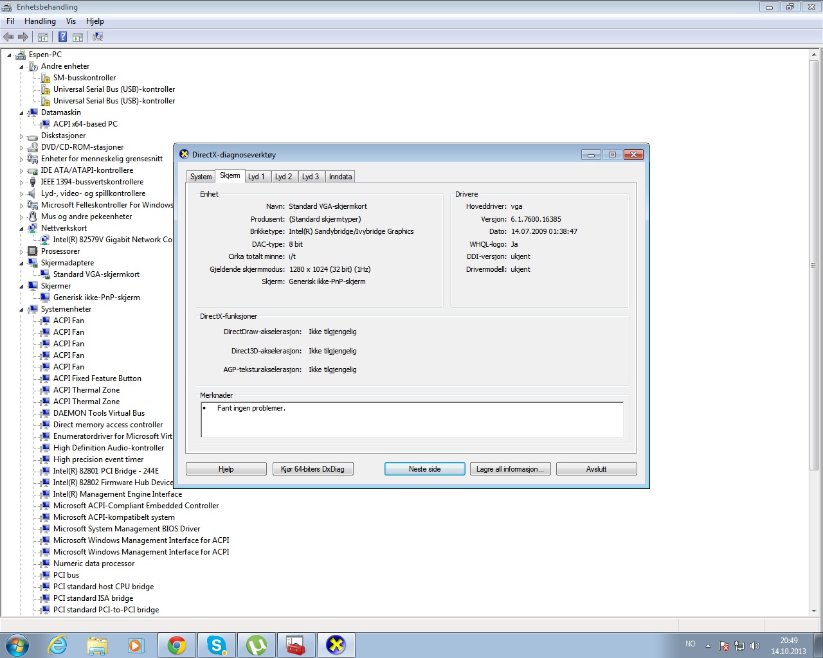The width and height of the screenshot is (823, 658).
Task: Open the Hjelp menu
Action: coord(95,21)
